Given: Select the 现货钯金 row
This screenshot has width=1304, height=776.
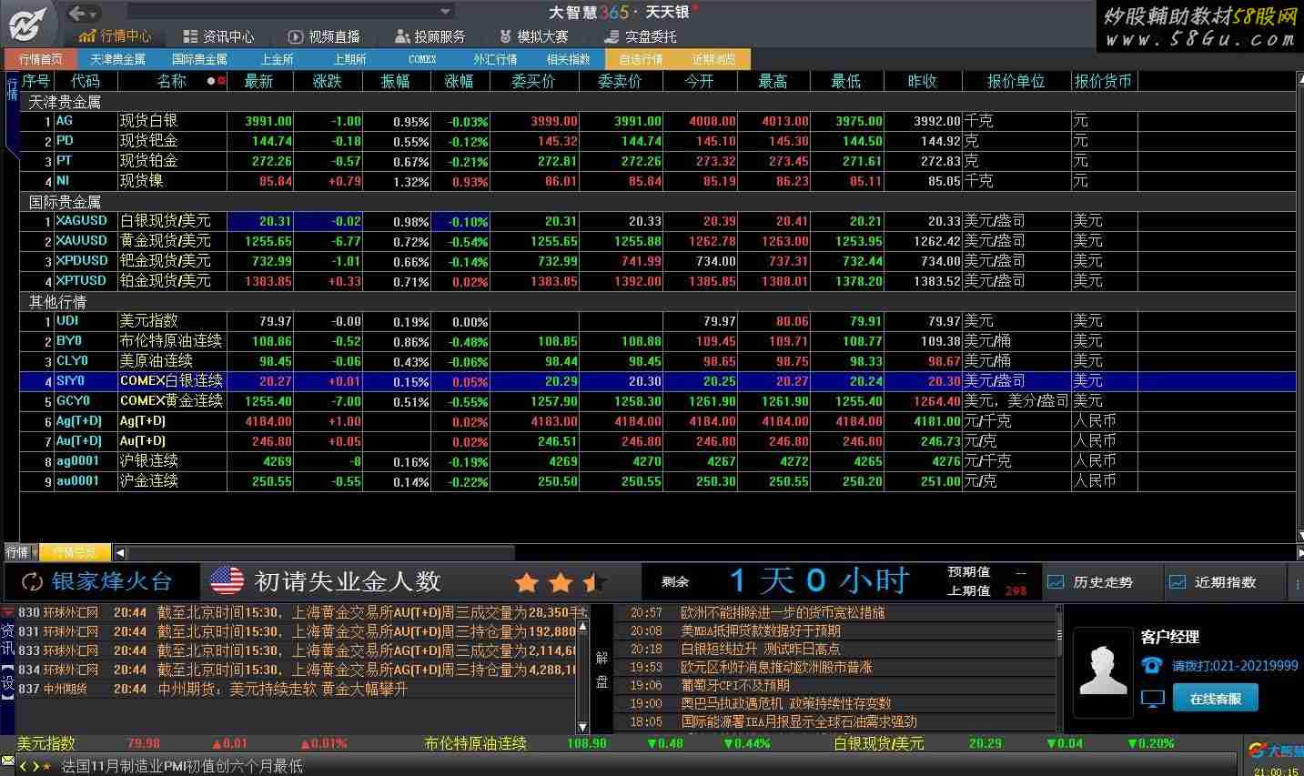Looking at the screenshot, I should (657, 141).
